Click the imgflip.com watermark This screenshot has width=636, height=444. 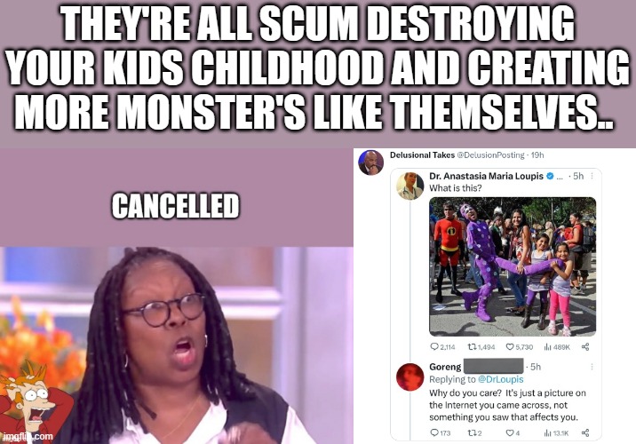[x=28, y=436]
